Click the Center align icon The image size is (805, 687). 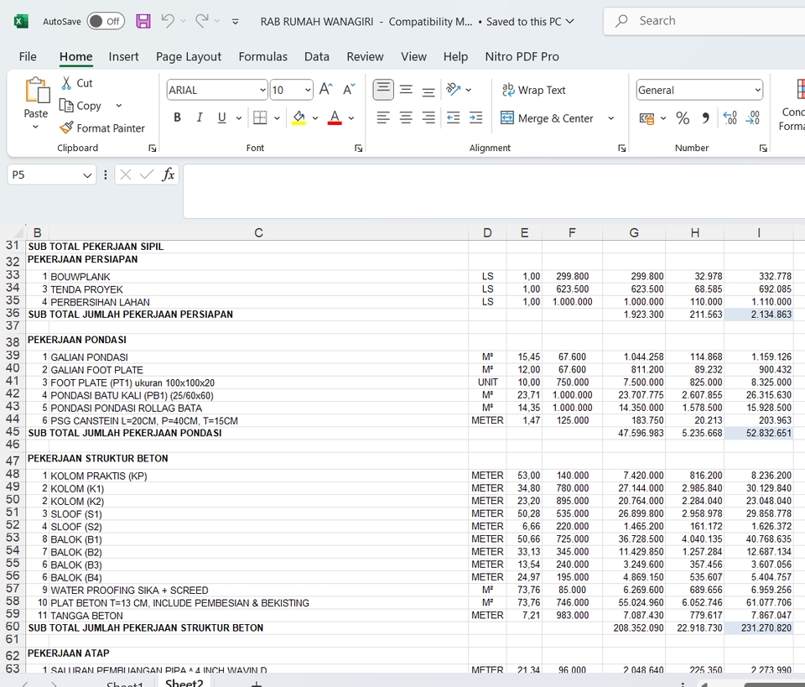click(x=406, y=118)
